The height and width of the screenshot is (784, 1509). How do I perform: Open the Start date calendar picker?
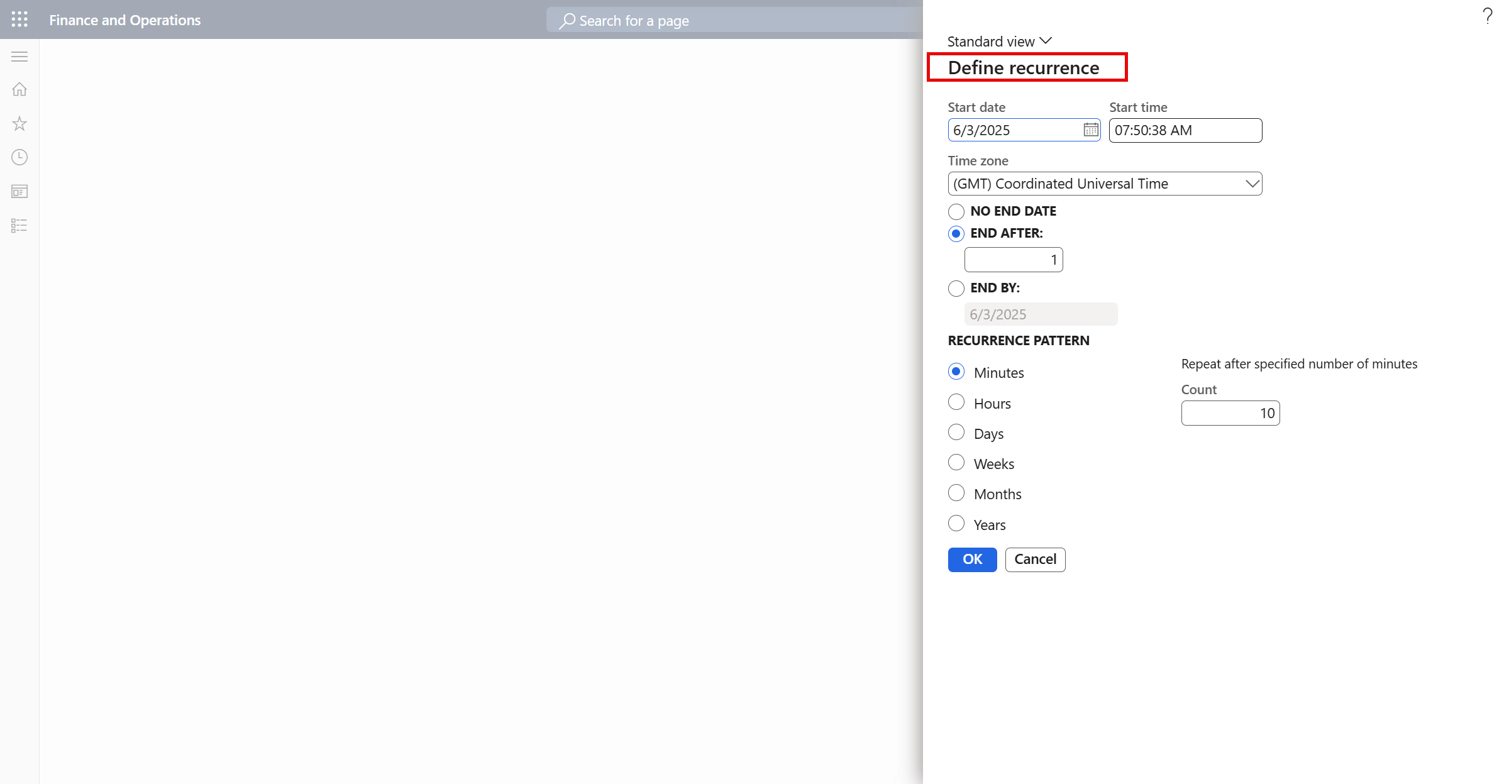[1091, 130]
